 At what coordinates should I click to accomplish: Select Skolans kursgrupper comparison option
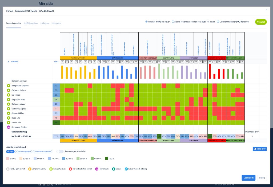pyautogui.click(x=42, y=151)
